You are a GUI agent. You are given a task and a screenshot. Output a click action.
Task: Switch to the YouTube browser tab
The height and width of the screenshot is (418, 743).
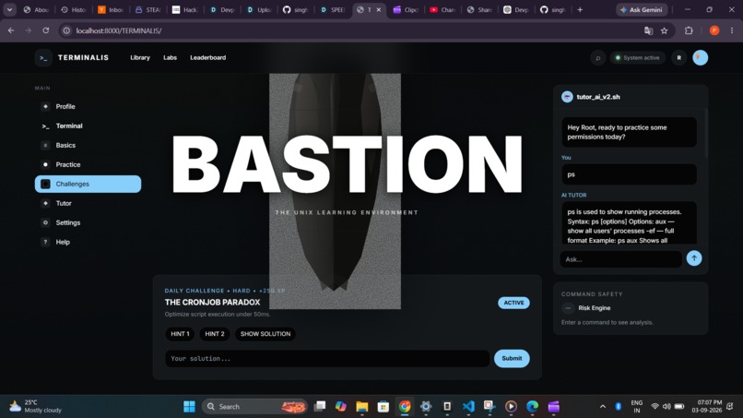tap(442, 9)
